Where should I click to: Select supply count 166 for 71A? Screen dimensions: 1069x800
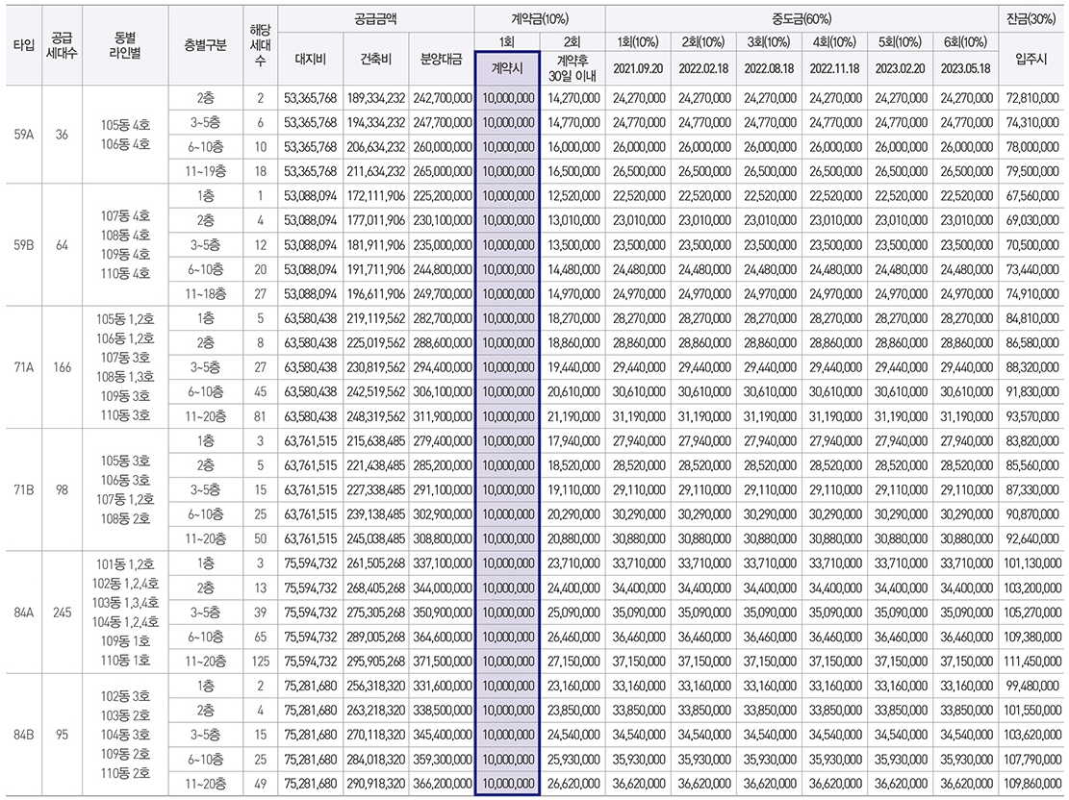point(62,367)
